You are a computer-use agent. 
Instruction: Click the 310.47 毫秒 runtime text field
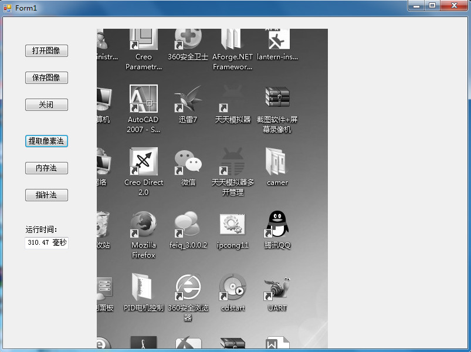coord(46,243)
